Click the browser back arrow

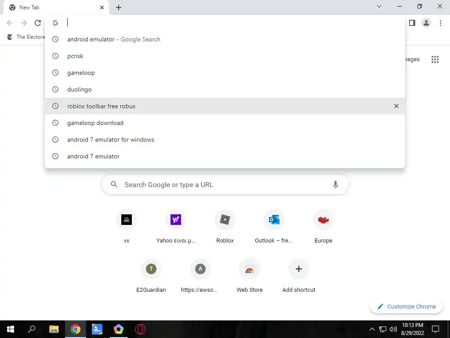[x=10, y=23]
